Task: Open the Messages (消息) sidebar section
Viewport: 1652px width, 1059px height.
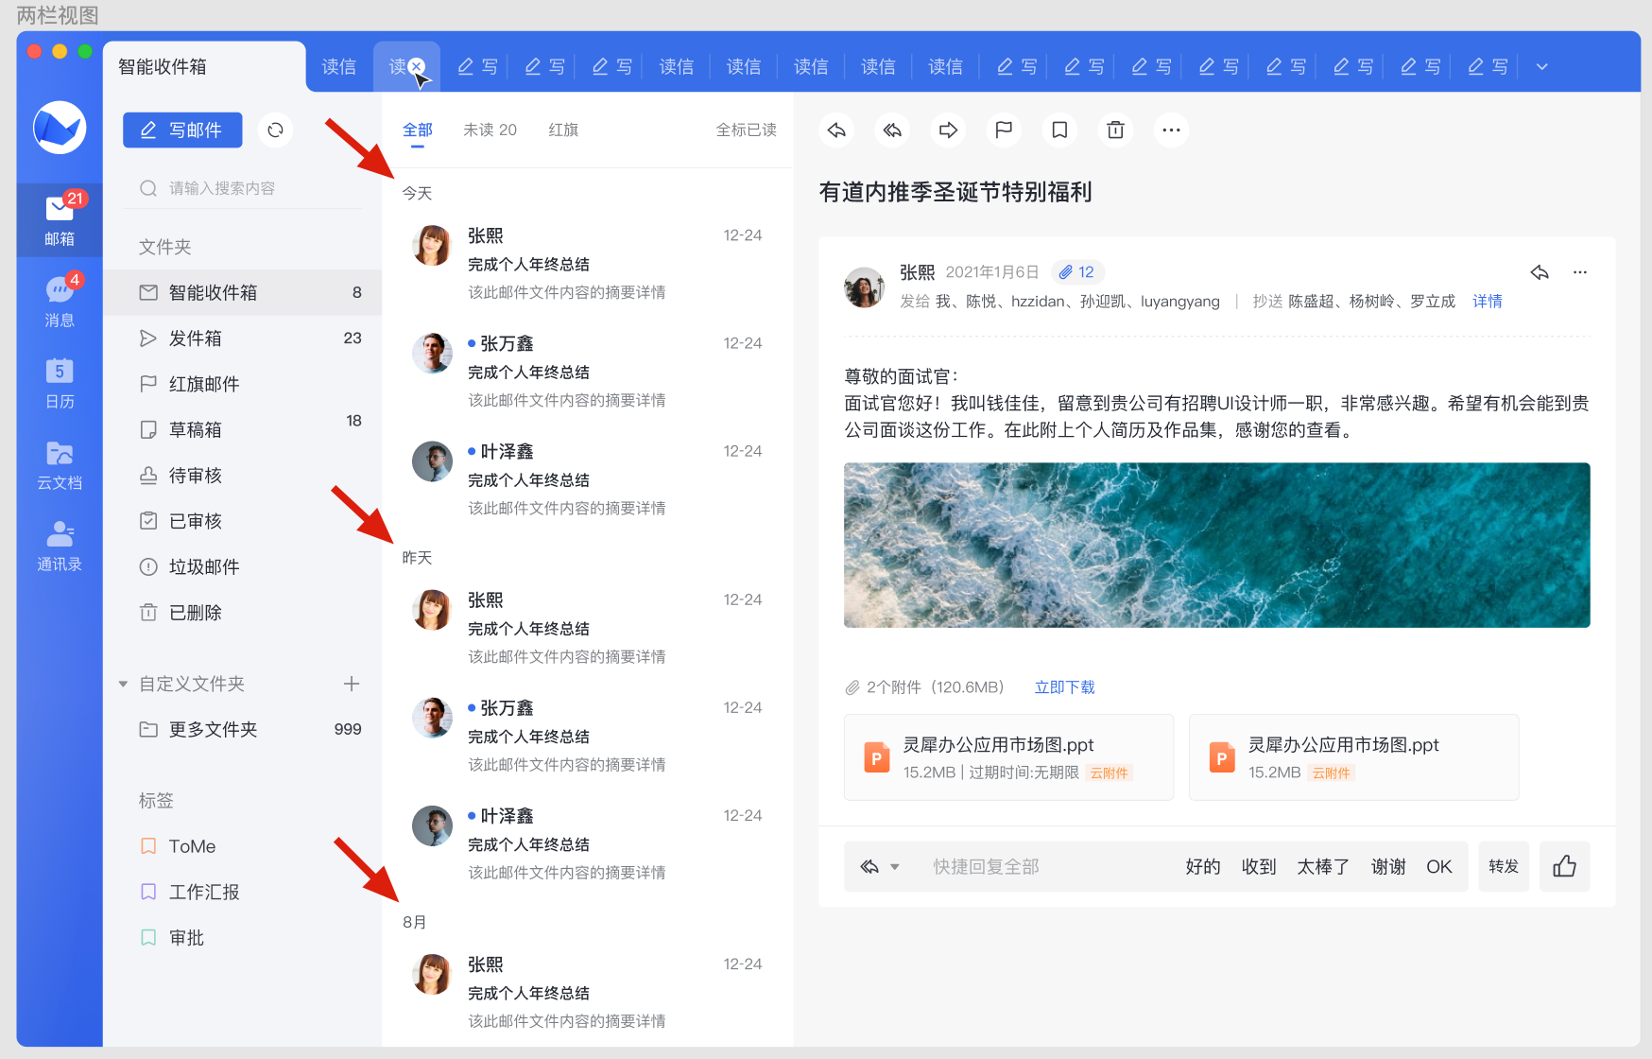Action: tap(60, 301)
